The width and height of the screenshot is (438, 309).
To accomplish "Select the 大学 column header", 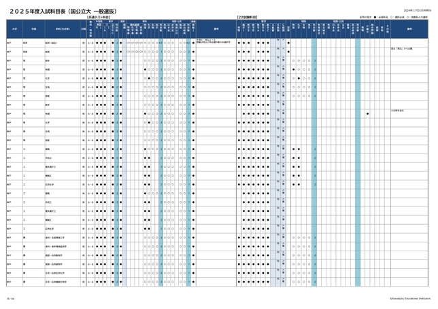I will point(12,29).
